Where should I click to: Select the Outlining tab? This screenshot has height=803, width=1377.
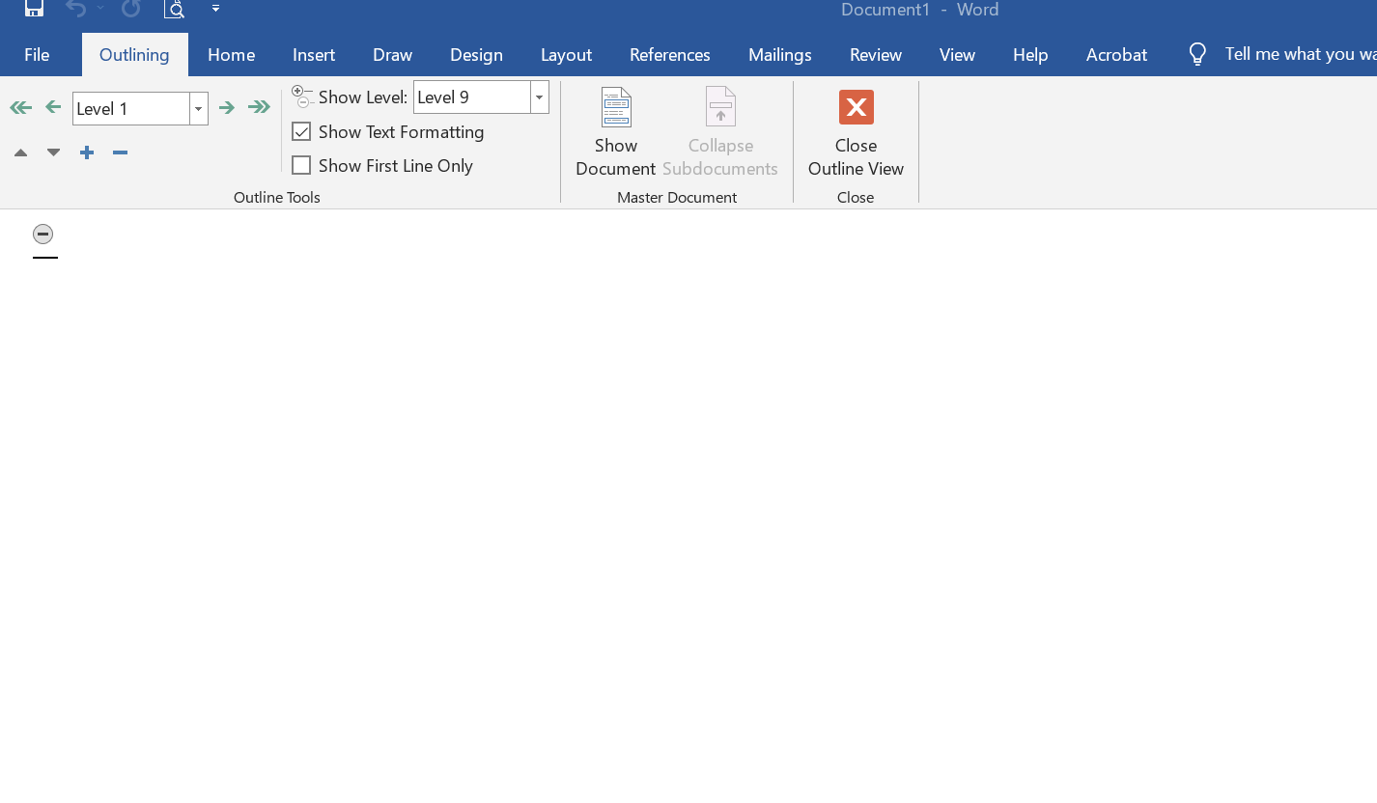(134, 55)
